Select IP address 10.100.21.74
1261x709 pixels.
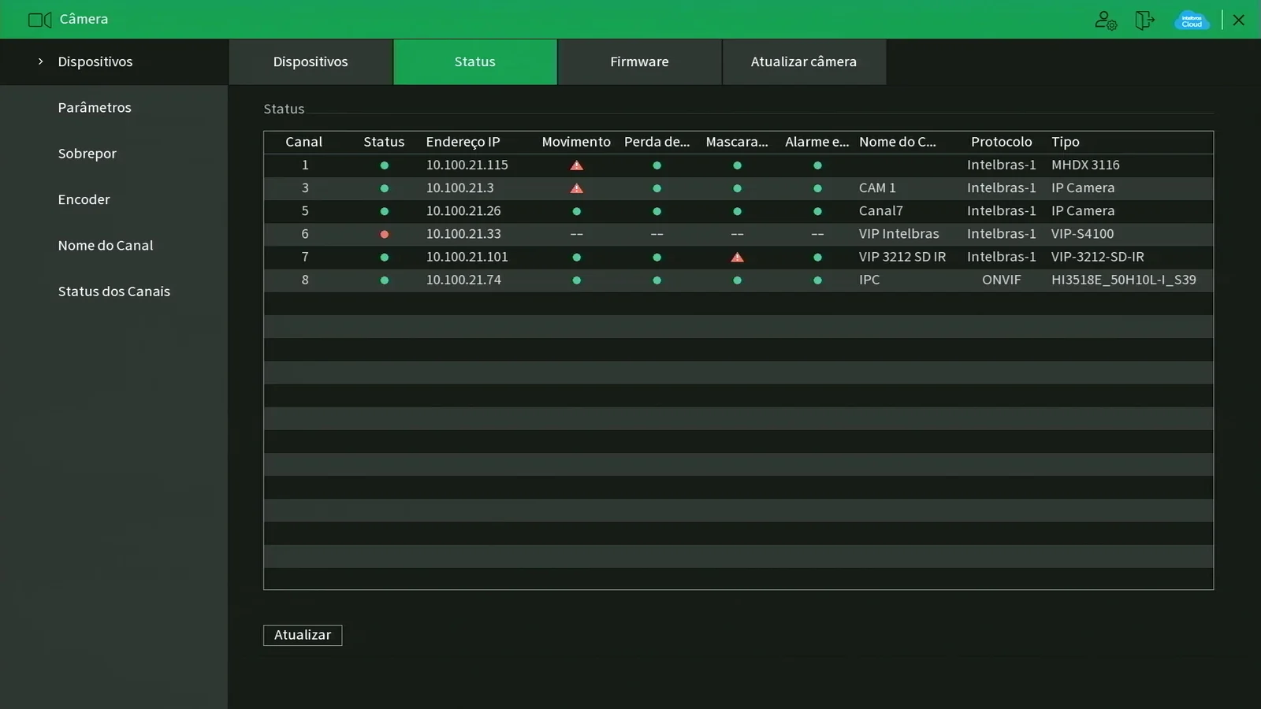463,280
